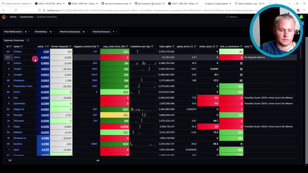Filter the note column

pyautogui.click(x=251, y=47)
